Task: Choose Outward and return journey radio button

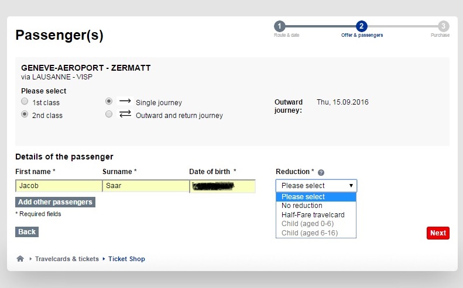Action: point(109,114)
